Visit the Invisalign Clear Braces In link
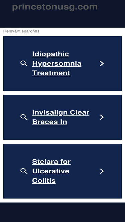 [61, 117]
